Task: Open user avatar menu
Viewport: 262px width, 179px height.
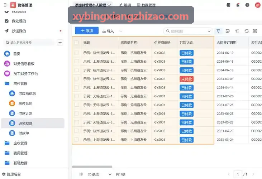Action: click(258, 5)
